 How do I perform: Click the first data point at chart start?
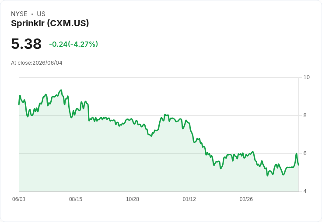(x=19, y=105)
